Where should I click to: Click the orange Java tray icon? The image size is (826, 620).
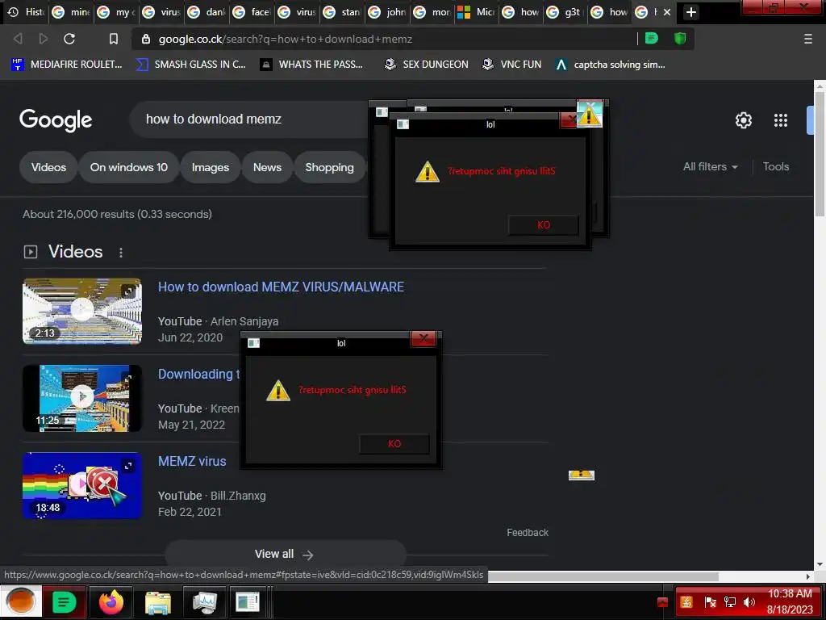click(686, 602)
